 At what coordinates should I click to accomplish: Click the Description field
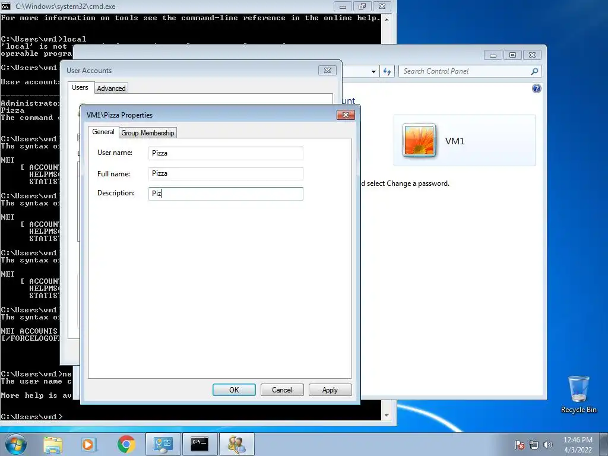tap(226, 194)
